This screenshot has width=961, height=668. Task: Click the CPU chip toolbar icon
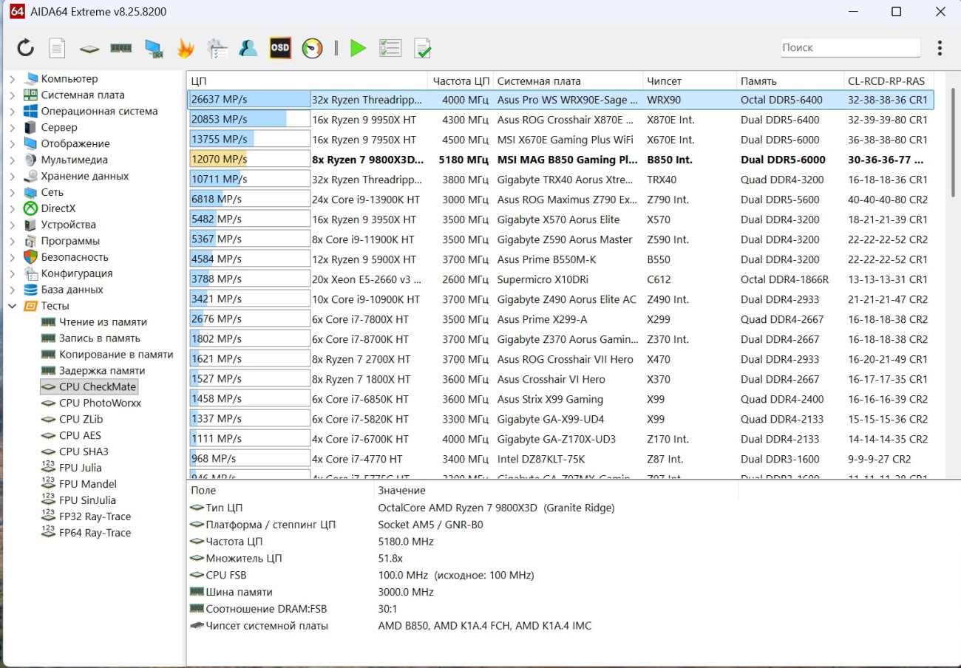(89, 49)
